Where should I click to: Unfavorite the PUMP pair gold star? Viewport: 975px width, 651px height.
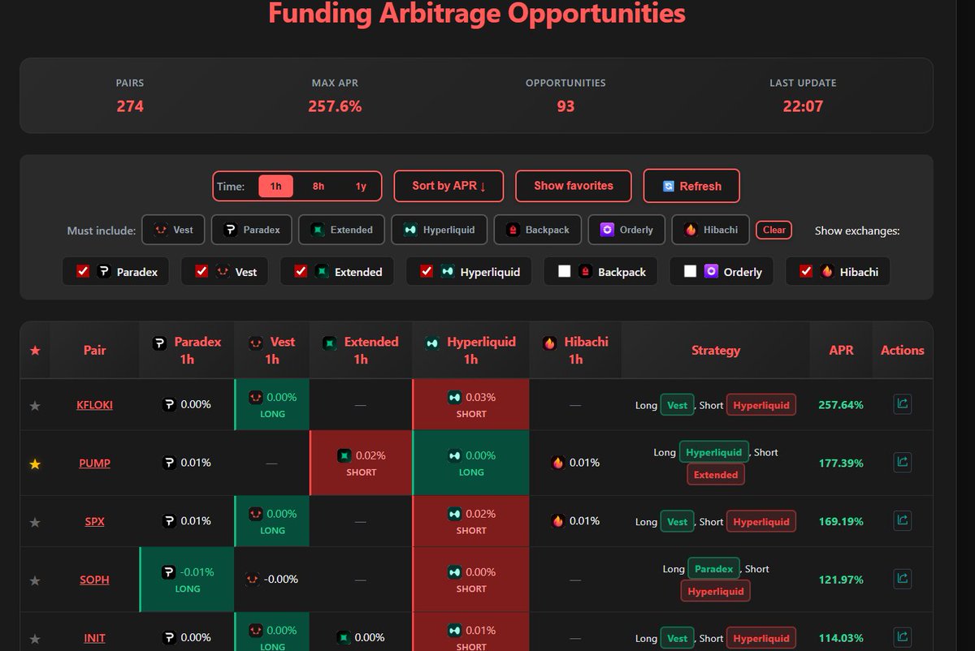click(34, 463)
